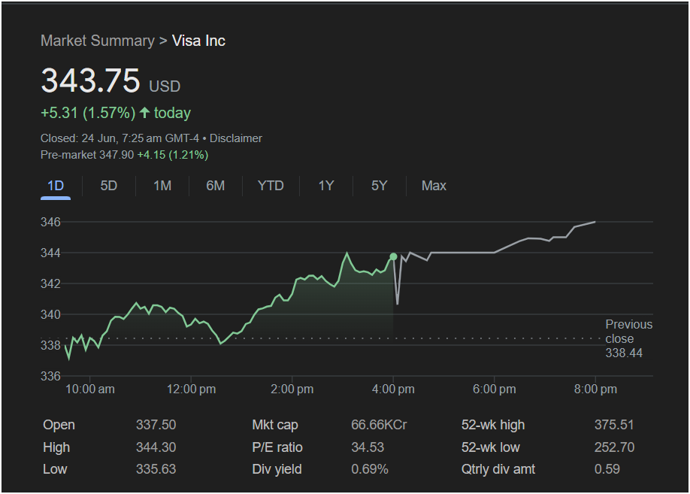Click the P/E ratio label
The height and width of the screenshot is (494, 690).
point(277,447)
